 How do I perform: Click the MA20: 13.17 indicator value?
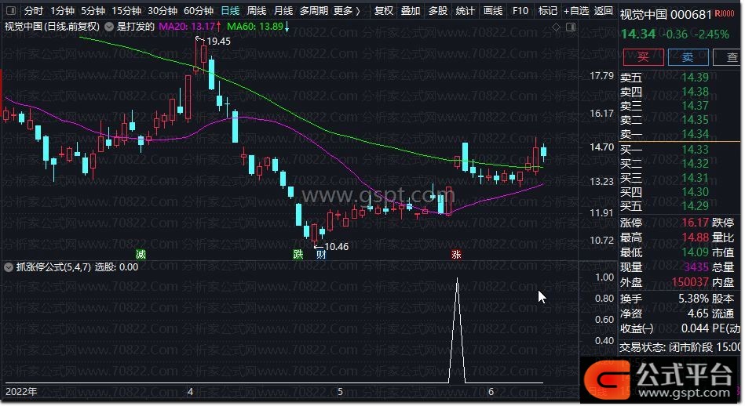click(x=189, y=27)
